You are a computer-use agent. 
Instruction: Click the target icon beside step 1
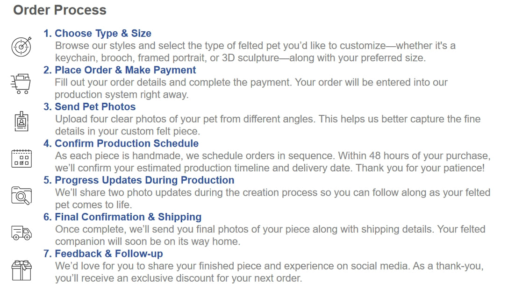21,47
